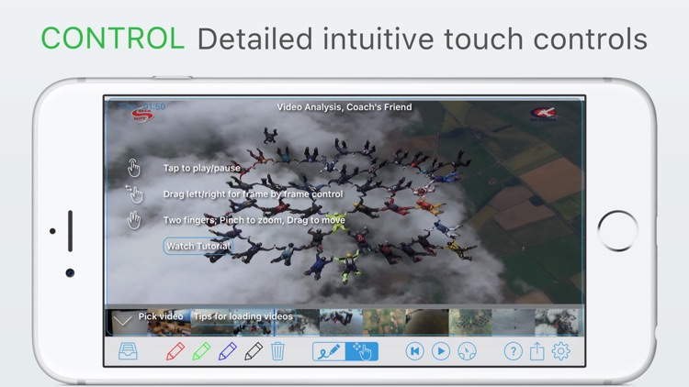Select the red pencil tool
Screen dimensions: 689x387
(x=175, y=351)
